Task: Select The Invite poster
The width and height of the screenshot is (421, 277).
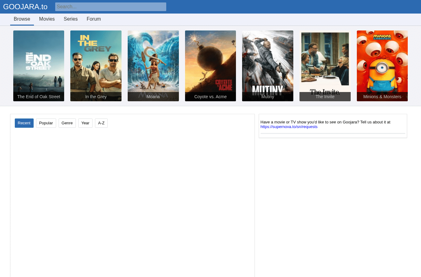Action: click(325, 66)
